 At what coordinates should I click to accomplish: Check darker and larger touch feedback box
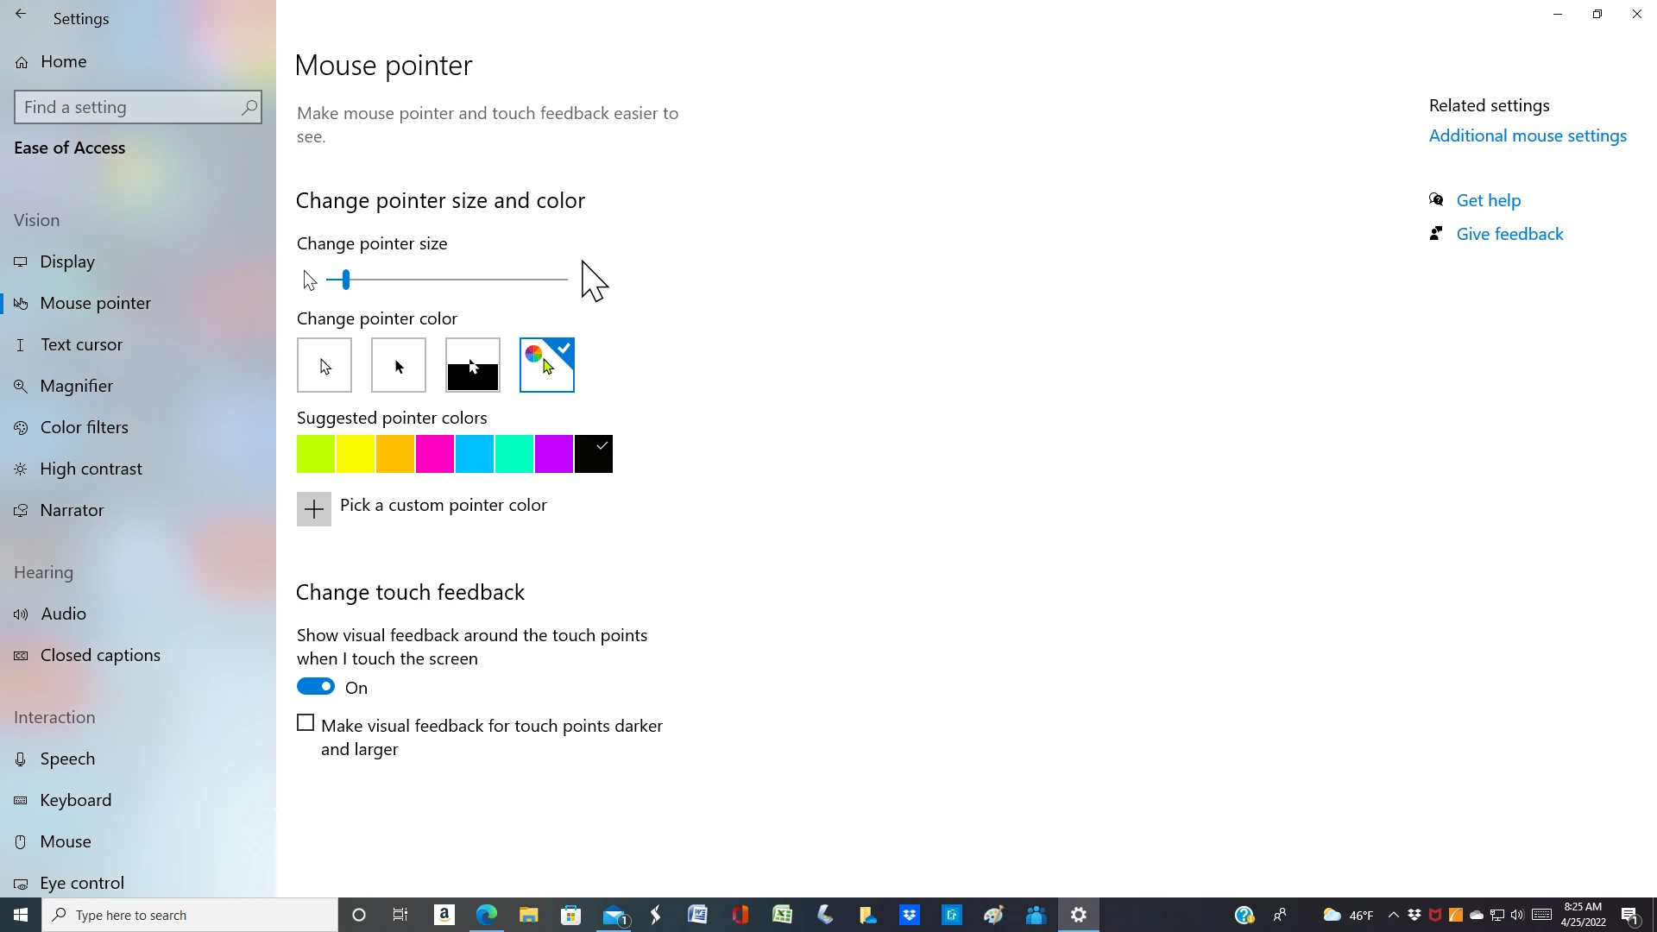point(306,723)
